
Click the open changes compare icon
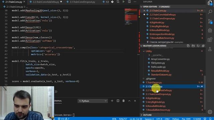118,2
